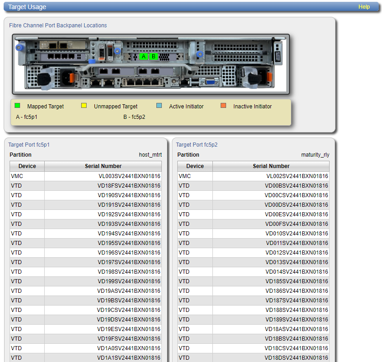Click Serial Number header in fc5p2 table
This screenshot has width=382, height=362.
point(271,166)
